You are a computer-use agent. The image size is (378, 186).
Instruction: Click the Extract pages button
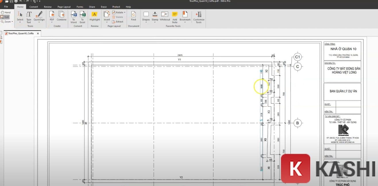tap(118, 22)
